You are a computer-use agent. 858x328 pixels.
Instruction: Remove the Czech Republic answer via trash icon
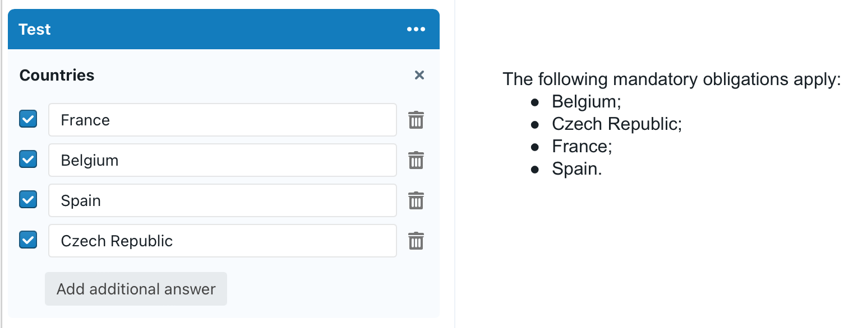pyautogui.click(x=416, y=241)
